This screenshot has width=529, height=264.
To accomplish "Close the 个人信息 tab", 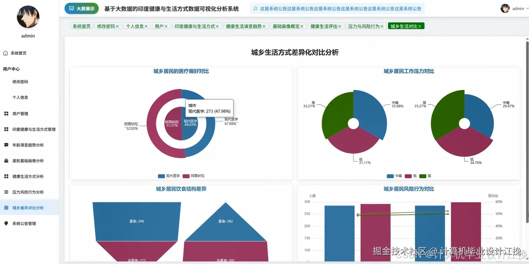I will pyautogui.click(x=146, y=26).
